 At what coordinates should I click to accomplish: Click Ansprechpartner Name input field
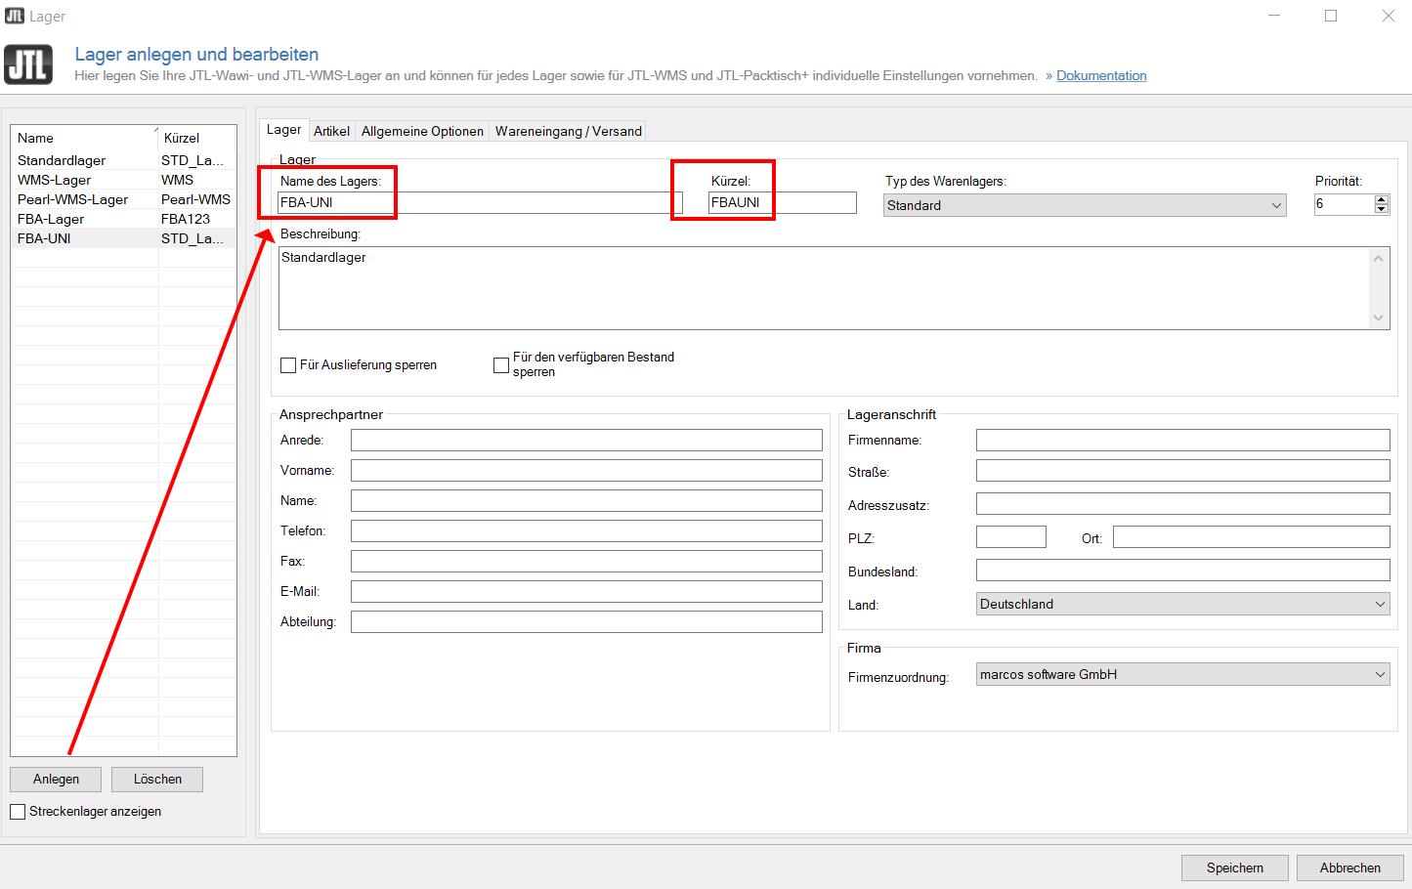[x=586, y=500]
